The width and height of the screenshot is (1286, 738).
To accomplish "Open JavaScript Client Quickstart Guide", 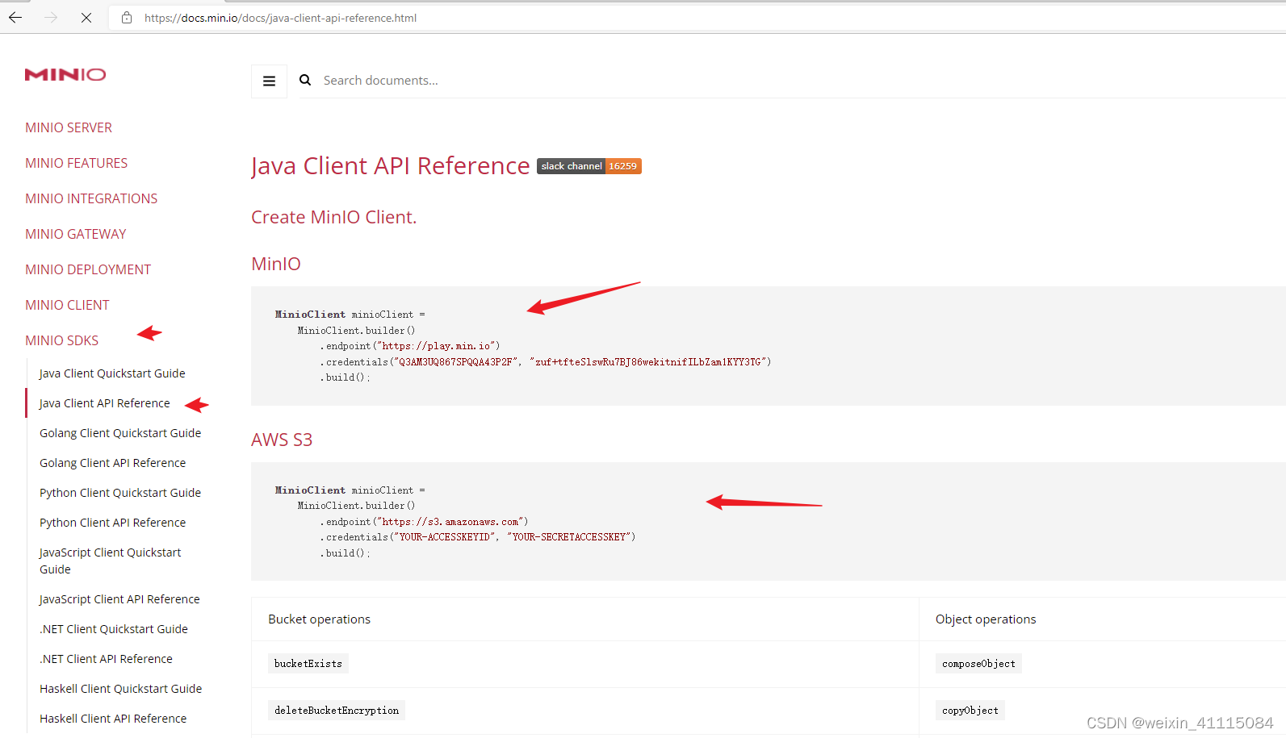I will click(x=110, y=561).
